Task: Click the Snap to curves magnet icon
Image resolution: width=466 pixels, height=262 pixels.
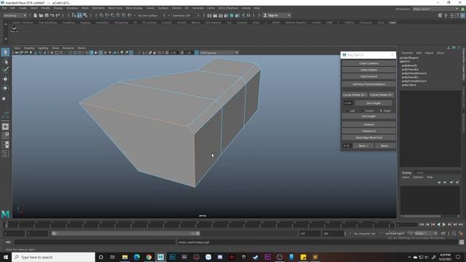Action: tap(107, 15)
